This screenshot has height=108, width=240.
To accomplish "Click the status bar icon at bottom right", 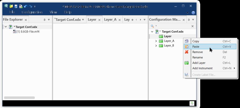I will pos(192,104).
